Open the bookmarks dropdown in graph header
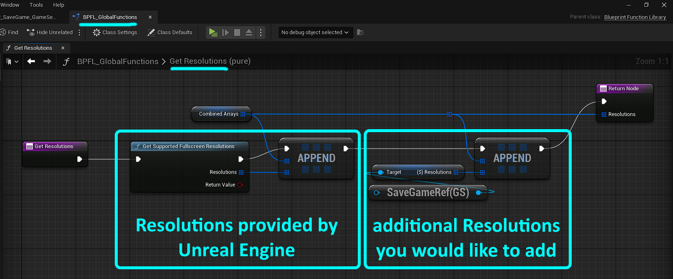673x279 pixels. coord(12,62)
